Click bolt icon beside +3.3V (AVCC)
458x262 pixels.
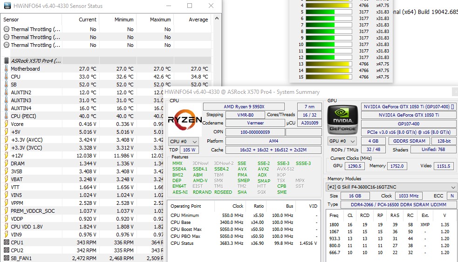6,139
